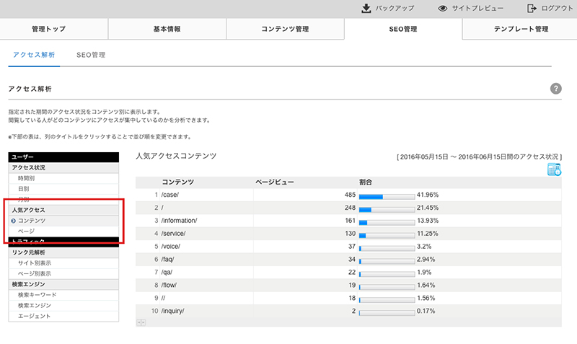Click the logout door icon
The height and width of the screenshot is (344, 577).
532,9
